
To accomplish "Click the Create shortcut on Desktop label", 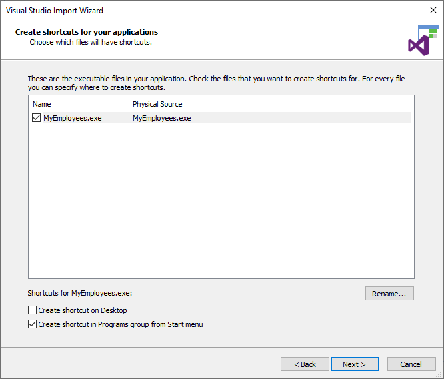I will point(83,310).
